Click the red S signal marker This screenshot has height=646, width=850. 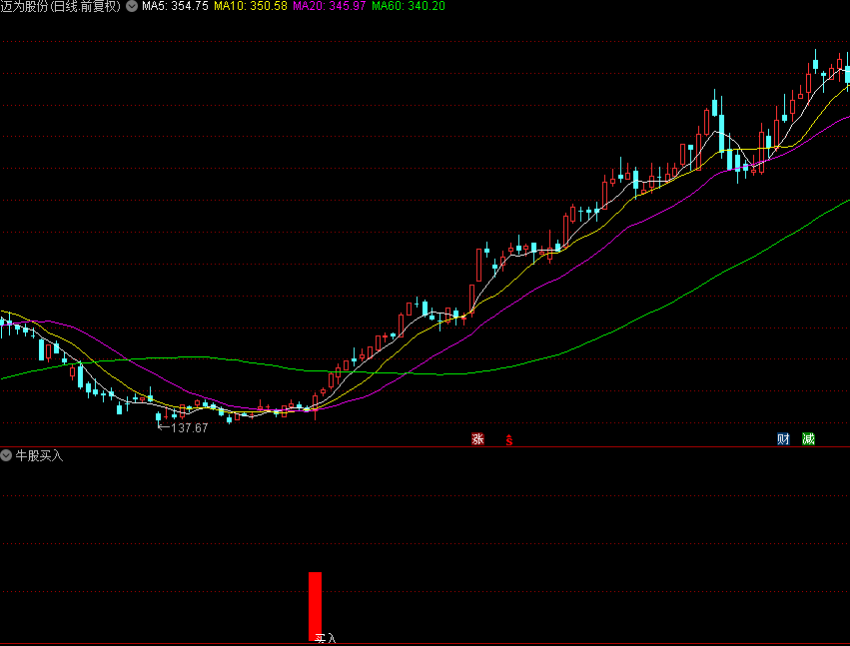[x=509, y=440]
